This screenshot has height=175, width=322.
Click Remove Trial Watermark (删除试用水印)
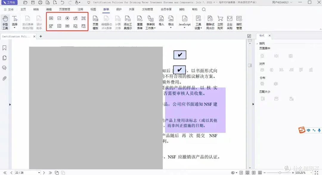210,23
